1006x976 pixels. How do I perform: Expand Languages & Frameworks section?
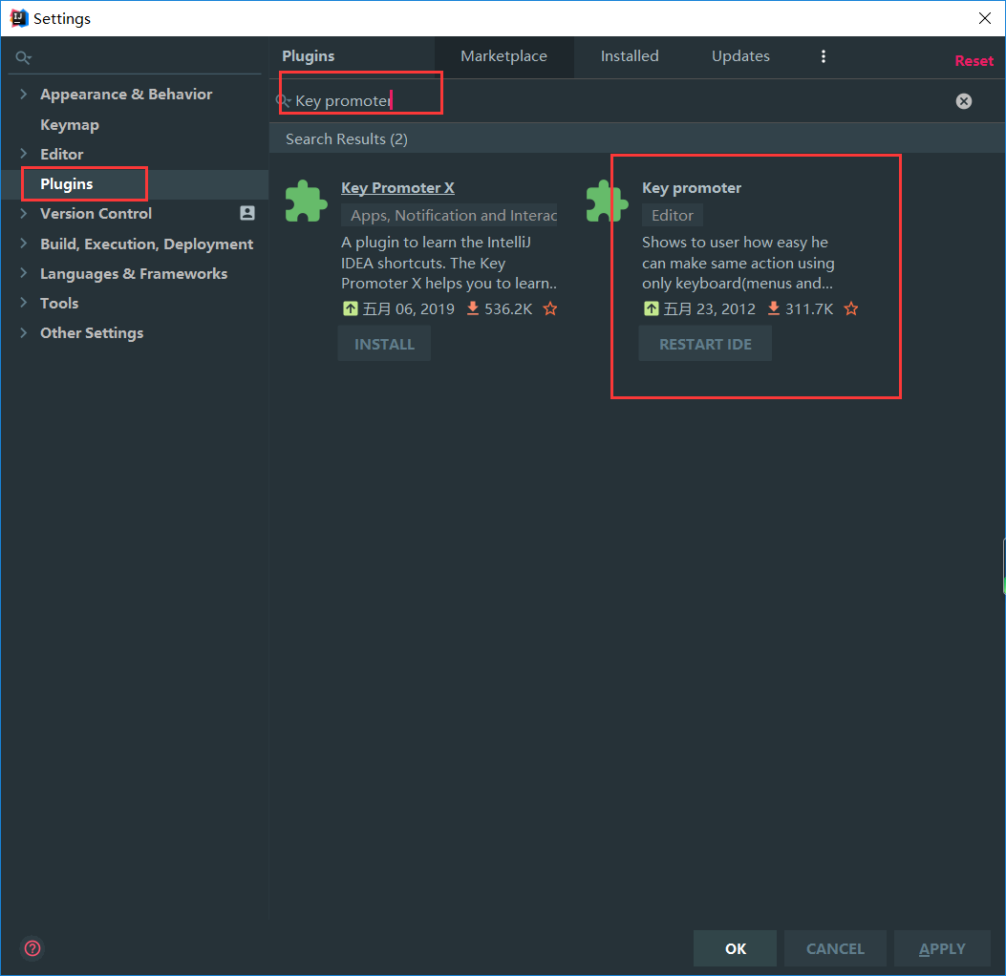[24, 273]
